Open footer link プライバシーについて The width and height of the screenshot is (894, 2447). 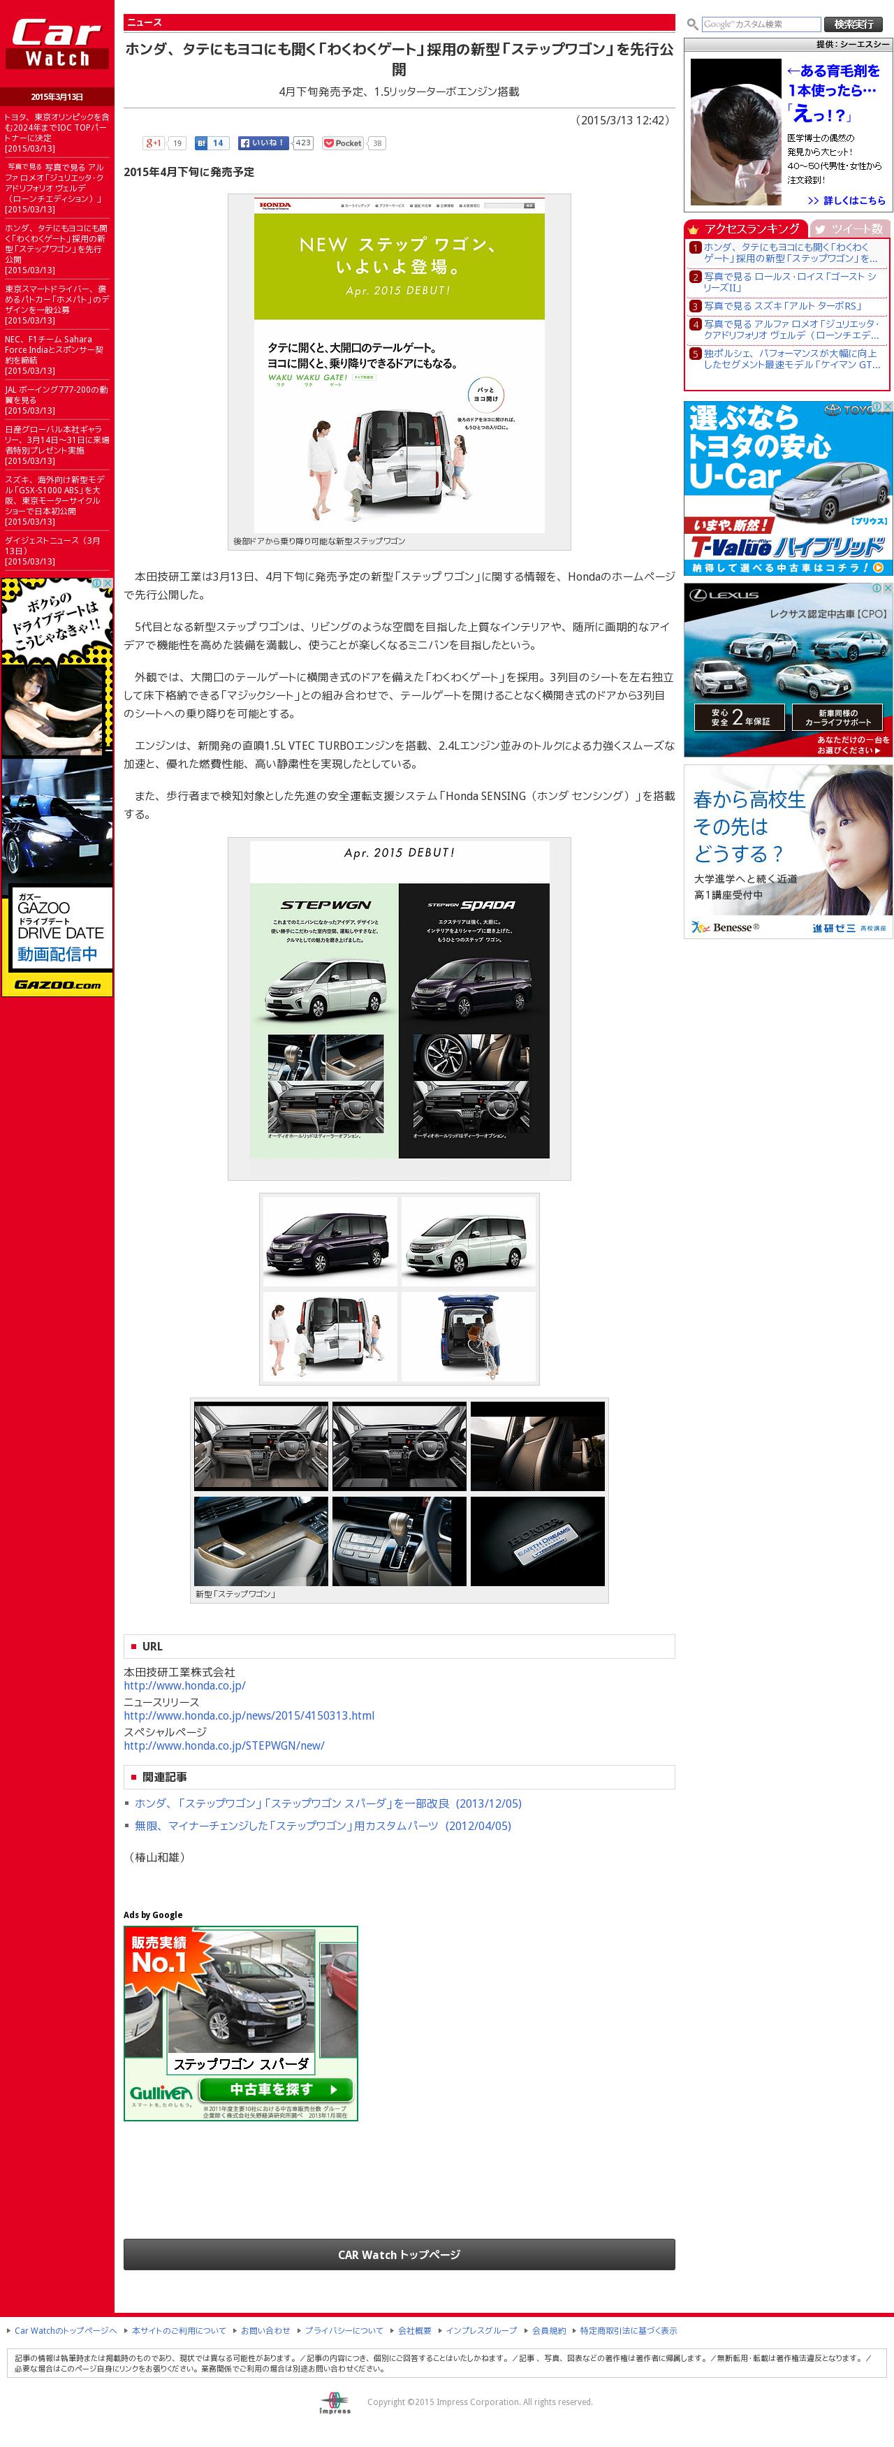344,2330
